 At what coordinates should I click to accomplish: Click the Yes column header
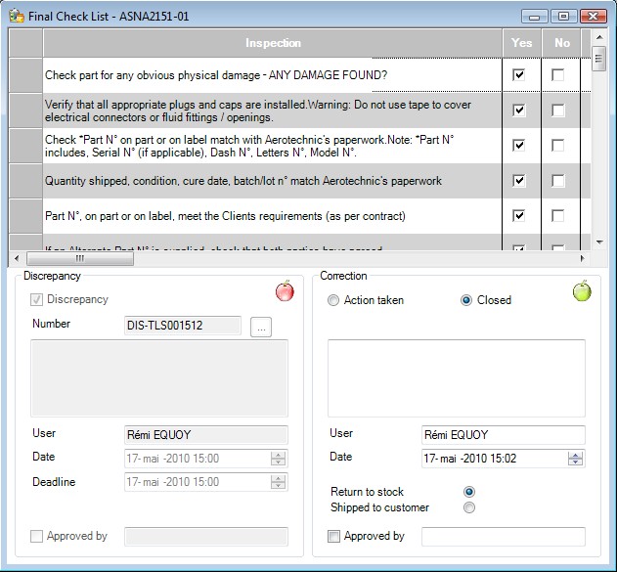point(521,43)
